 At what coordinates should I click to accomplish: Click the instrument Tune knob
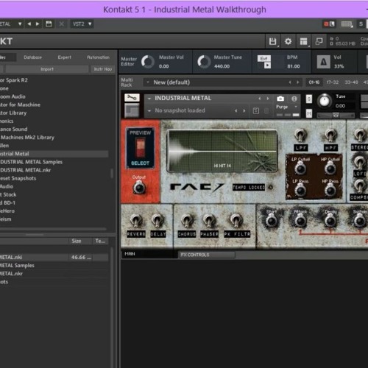pyautogui.click(x=325, y=101)
